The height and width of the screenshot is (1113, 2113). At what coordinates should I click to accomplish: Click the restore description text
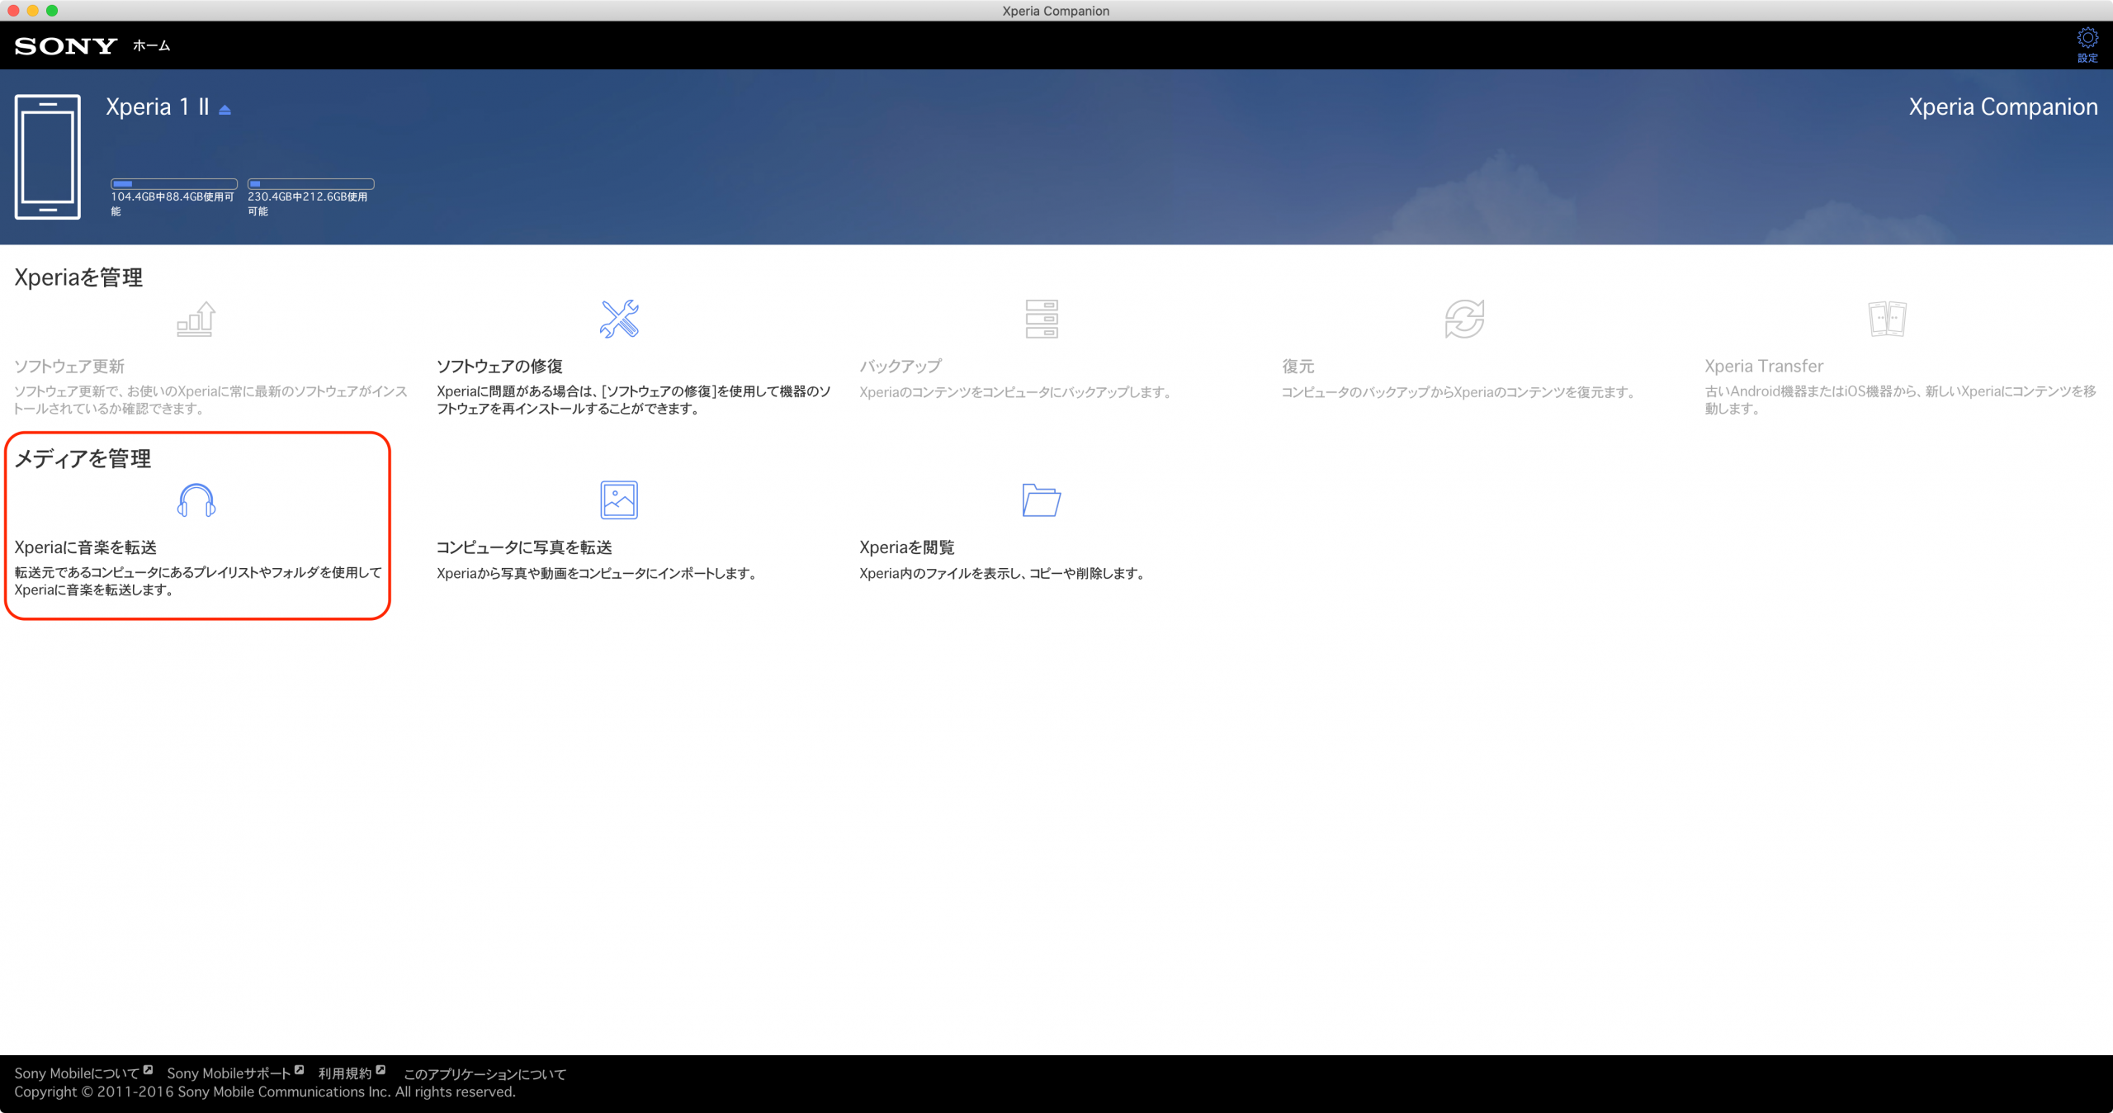pos(1458,391)
